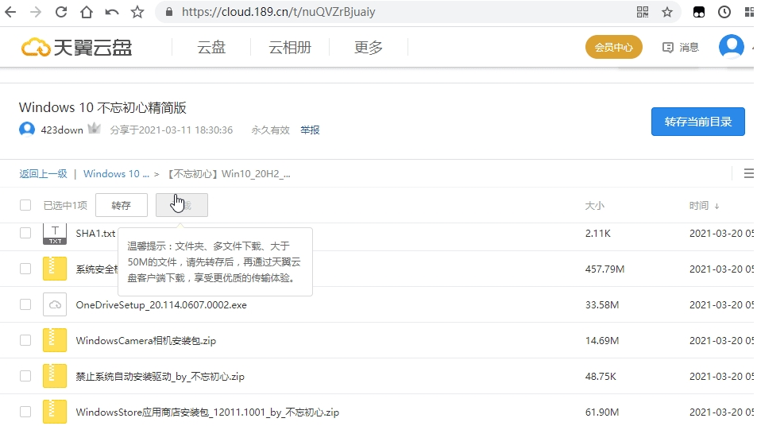Open the QR code icon in address bar

643,12
